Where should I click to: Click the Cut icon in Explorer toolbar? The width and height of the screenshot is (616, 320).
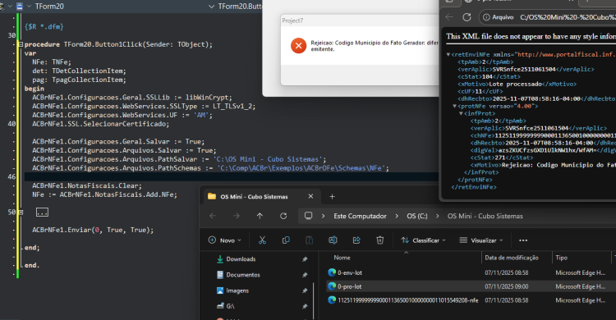(x=262, y=240)
